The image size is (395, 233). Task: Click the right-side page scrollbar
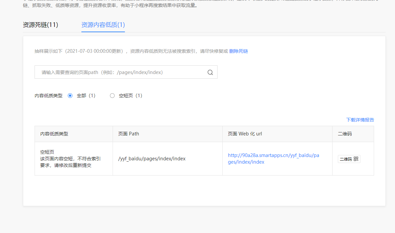click(393, 116)
